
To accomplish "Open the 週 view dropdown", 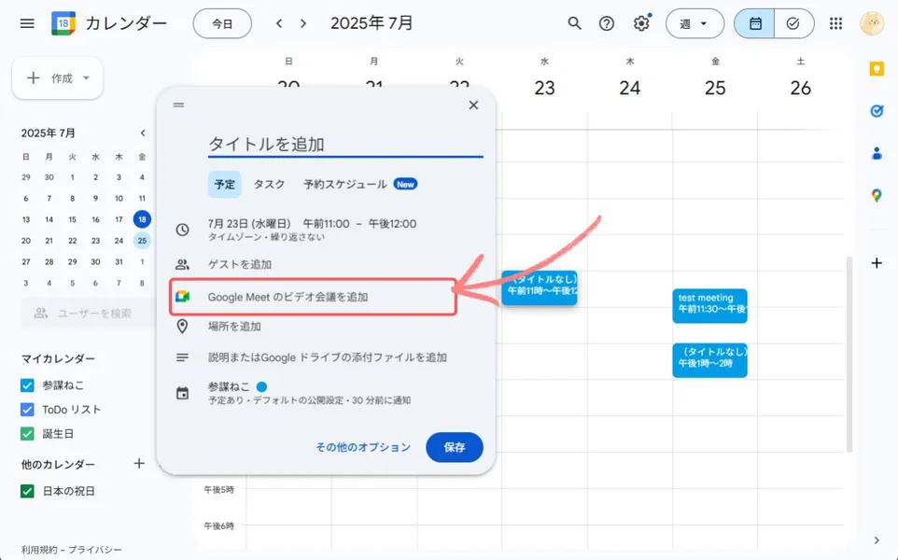I will click(x=695, y=23).
